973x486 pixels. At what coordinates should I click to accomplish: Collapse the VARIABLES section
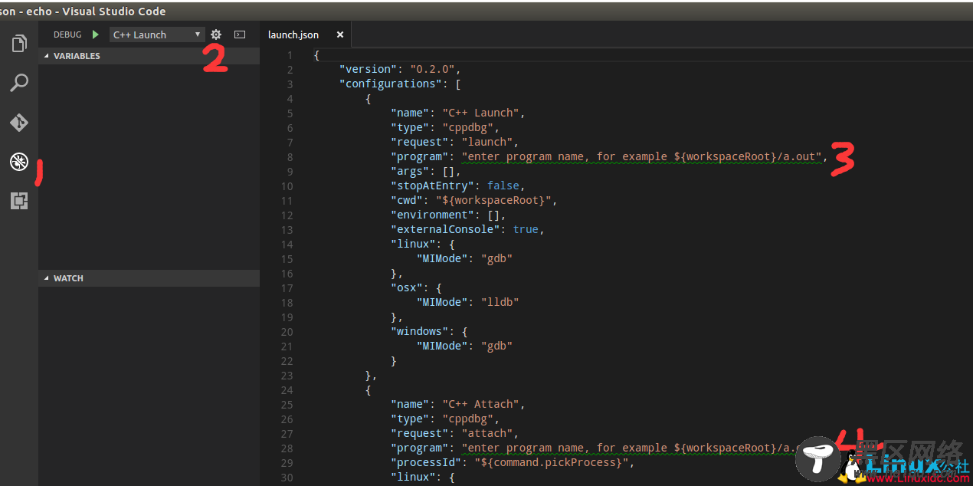[x=149, y=56]
